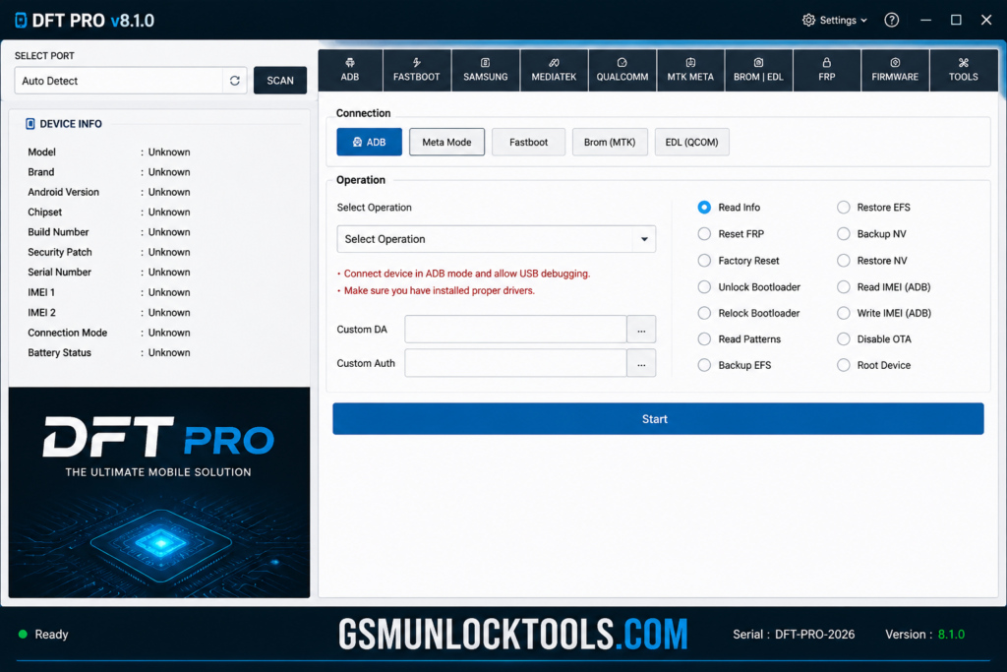Click the Settings gear icon
The image size is (1007, 672).
coord(808,20)
